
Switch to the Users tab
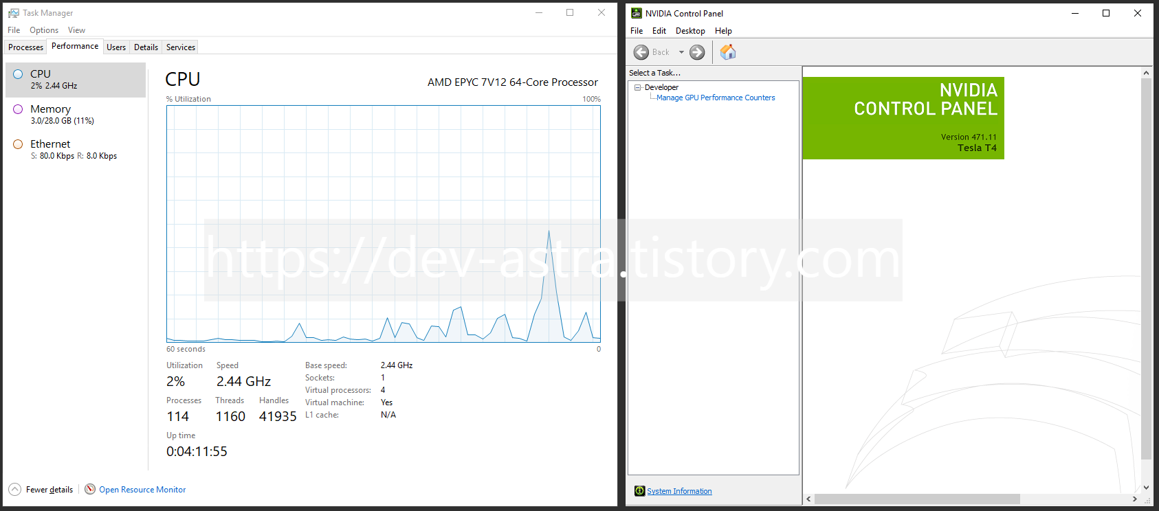click(x=116, y=47)
